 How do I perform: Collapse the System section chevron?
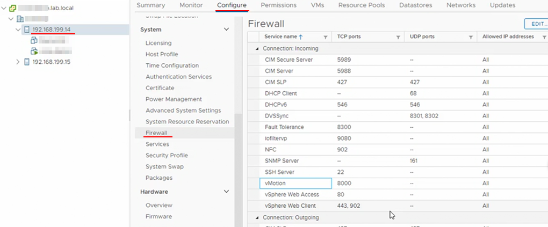pyautogui.click(x=227, y=30)
